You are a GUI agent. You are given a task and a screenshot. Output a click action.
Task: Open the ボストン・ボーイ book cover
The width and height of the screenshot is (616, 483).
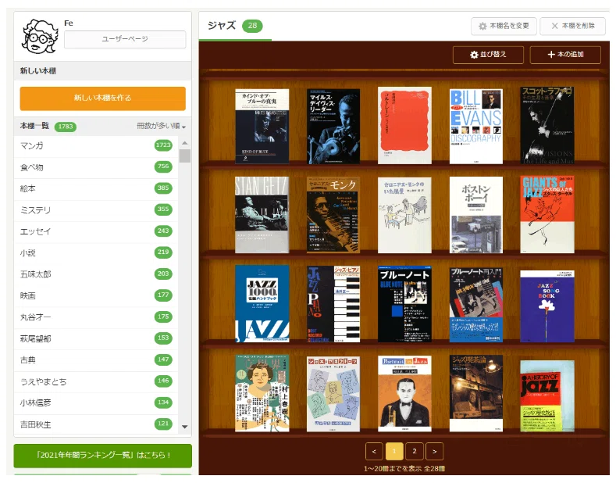pyautogui.click(x=476, y=215)
